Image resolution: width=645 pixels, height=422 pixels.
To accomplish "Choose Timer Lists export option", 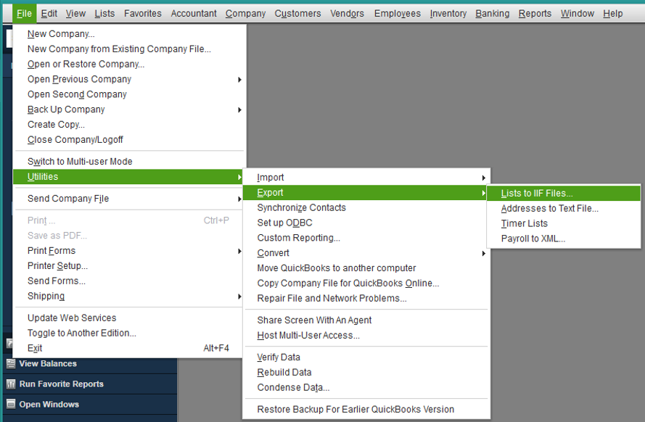I will pos(564,223).
